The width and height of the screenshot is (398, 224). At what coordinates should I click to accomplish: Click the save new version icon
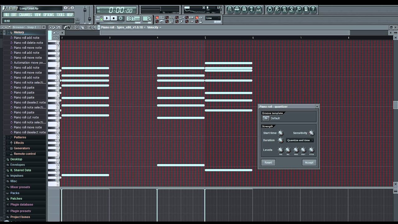point(277,9)
